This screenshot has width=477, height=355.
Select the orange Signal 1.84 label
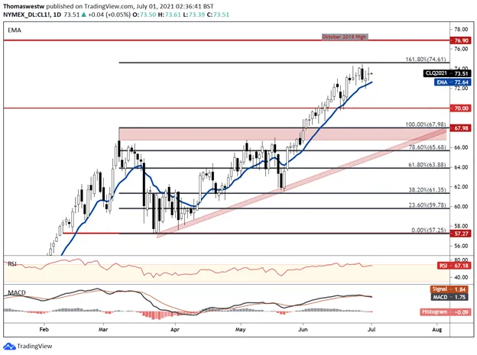449,289
